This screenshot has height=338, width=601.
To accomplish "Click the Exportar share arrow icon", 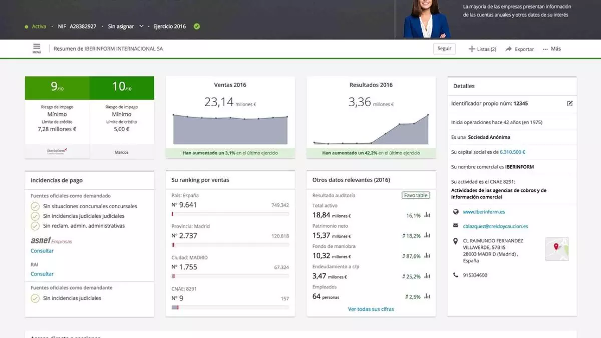I will 508,49.
